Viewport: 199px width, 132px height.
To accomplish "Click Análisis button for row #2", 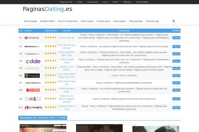I will [x=176, y=47].
